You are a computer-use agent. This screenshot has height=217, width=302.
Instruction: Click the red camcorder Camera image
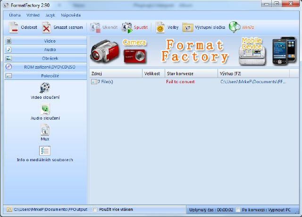105,52
